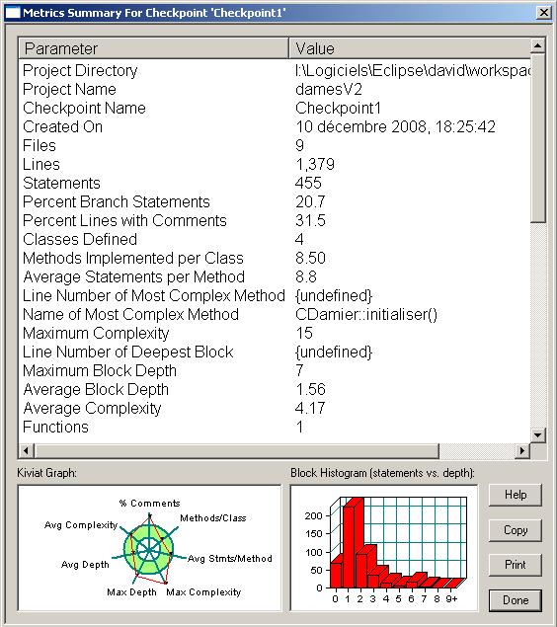Screen dimensions: 557x627
Task: Select the Percent Branch Statements row
Action: [x=275, y=202]
